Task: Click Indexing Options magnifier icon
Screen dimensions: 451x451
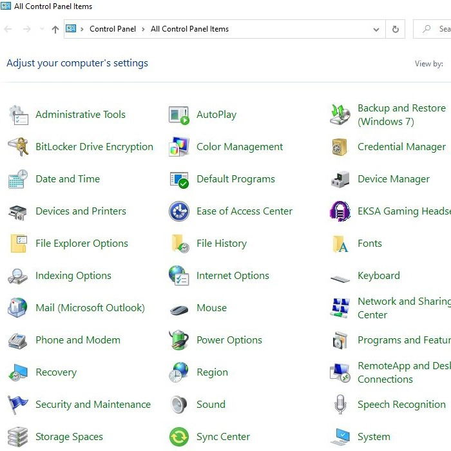Action: tap(18, 276)
